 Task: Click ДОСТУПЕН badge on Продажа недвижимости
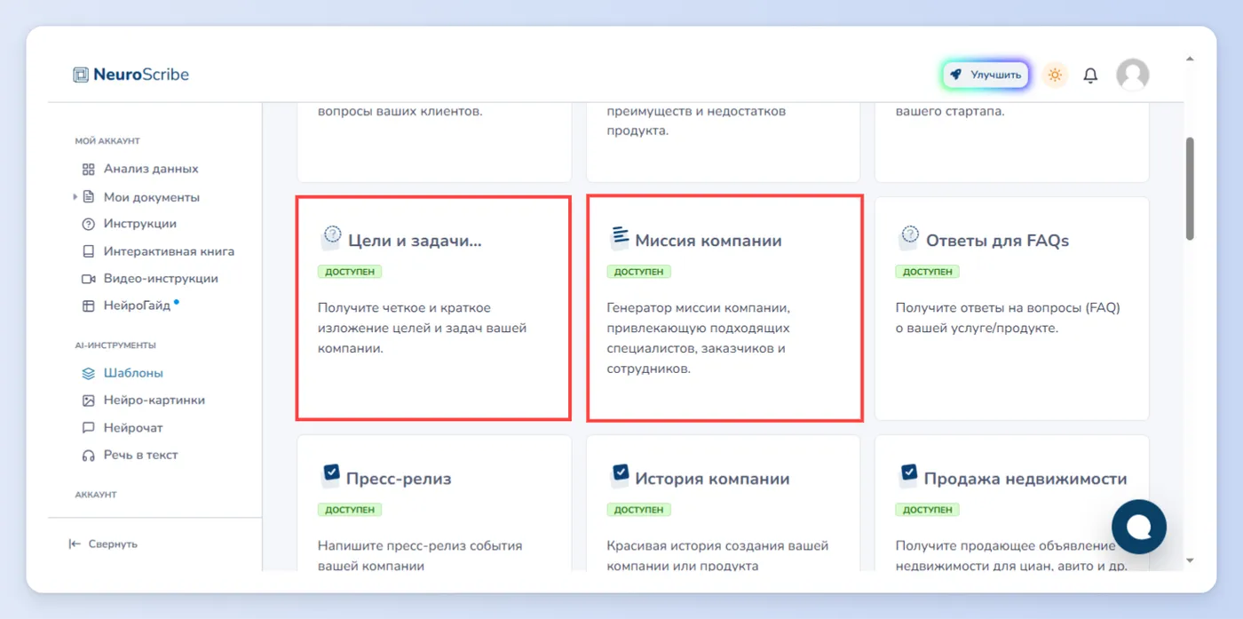click(928, 510)
